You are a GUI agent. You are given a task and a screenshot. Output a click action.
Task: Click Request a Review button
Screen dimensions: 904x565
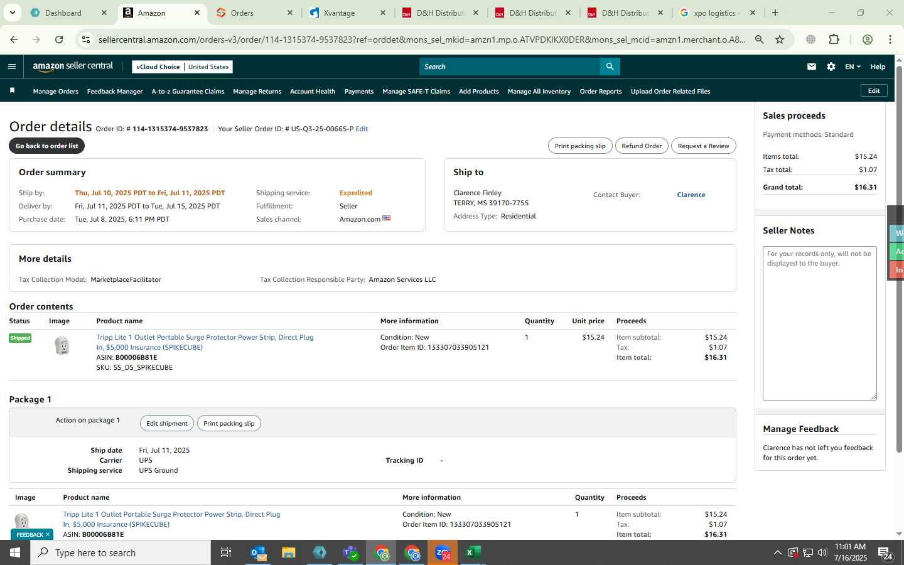(704, 146)
